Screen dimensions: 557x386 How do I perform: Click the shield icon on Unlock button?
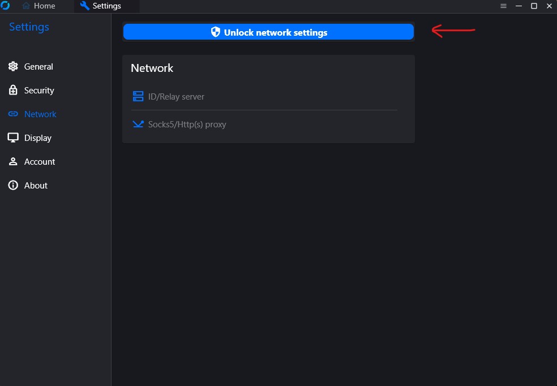click(215, 32)
